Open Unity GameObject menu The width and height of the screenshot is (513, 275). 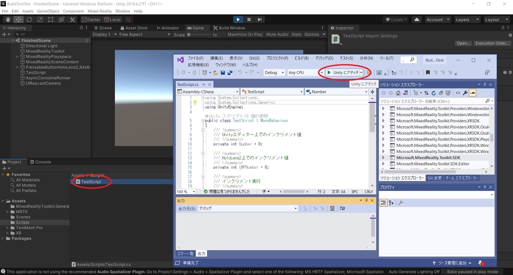click(48, 11)
